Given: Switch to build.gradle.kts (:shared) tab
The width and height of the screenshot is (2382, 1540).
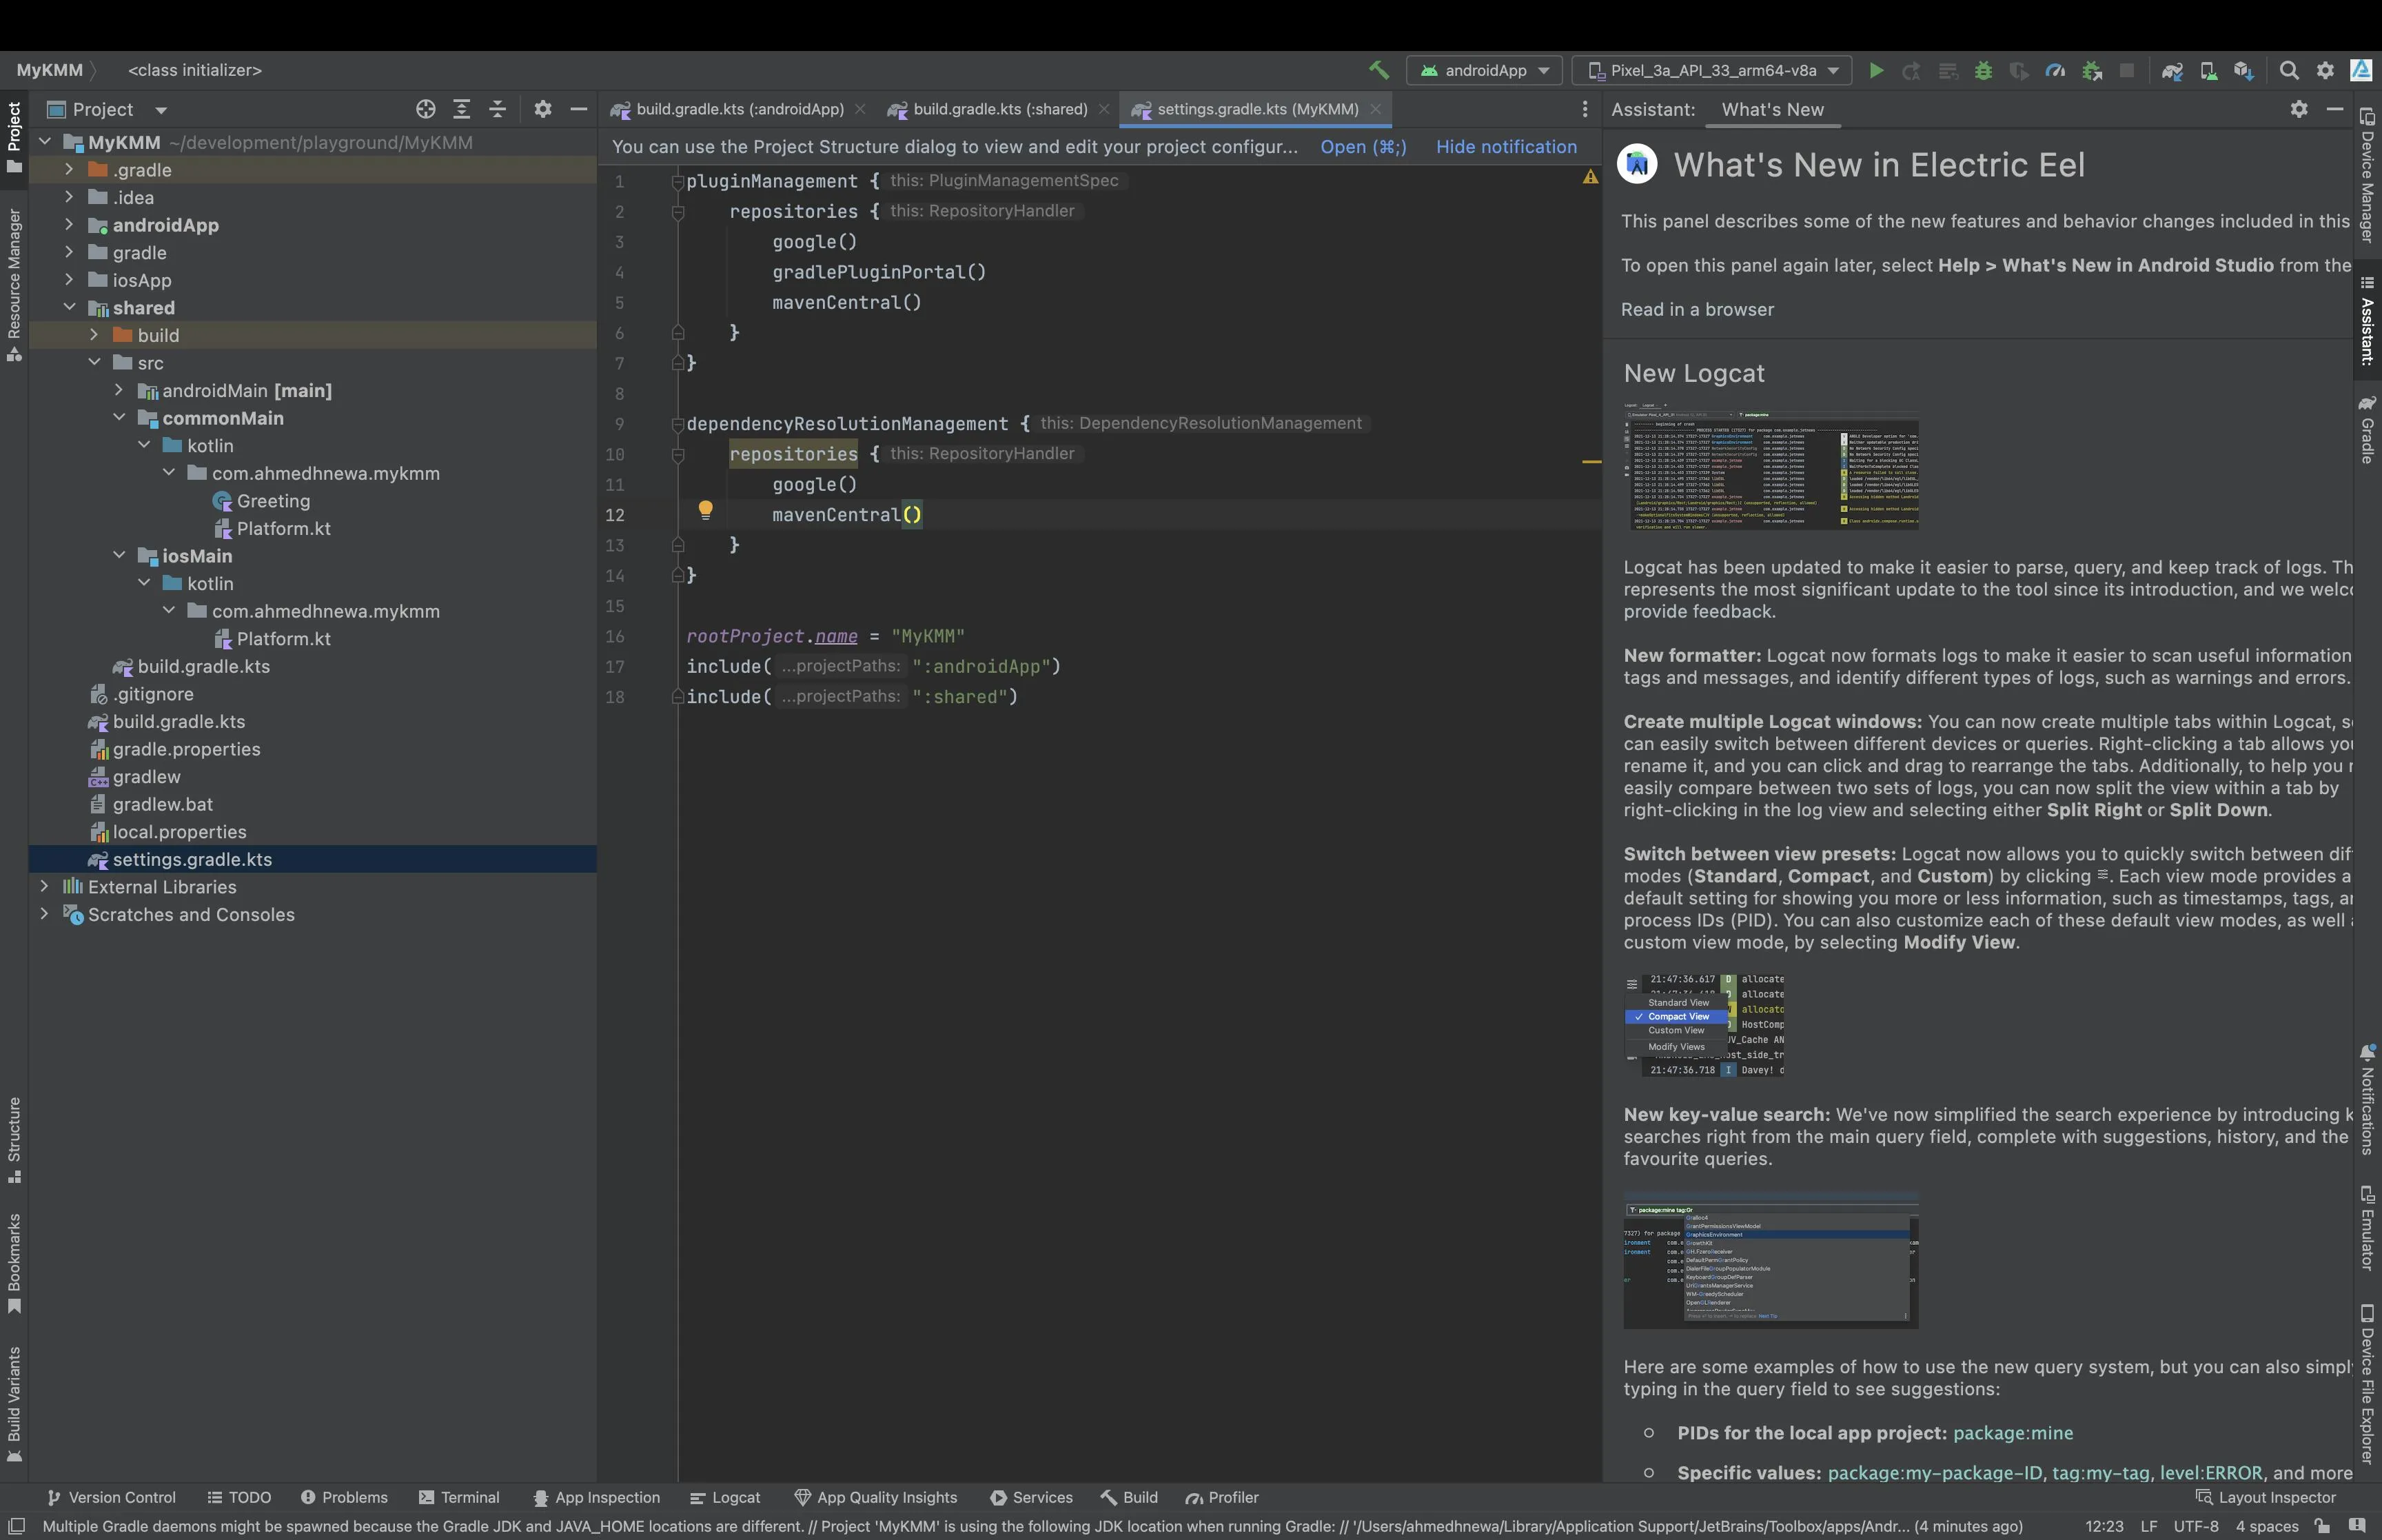Looking at the screenshot, I should (x=999, y=110).
